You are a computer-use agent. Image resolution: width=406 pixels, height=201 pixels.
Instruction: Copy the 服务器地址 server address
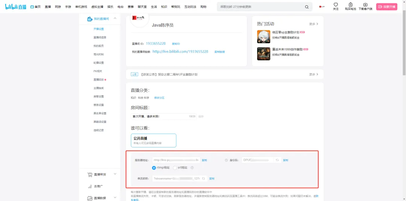tap(204, 160)
